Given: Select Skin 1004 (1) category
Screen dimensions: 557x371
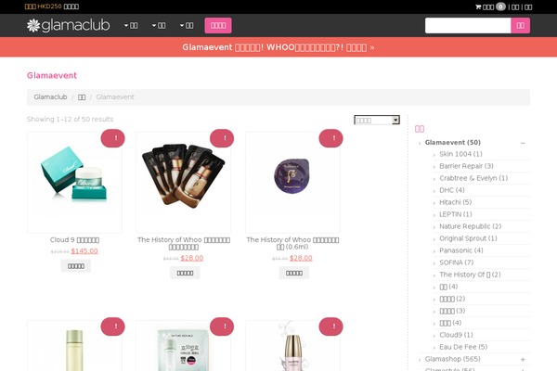Looking at the screenshot, I should point(460,154).
